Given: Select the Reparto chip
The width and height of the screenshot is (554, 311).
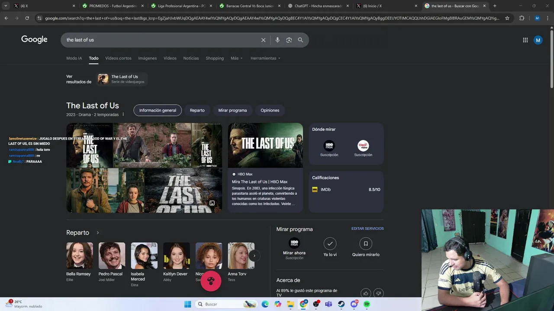Looking at the screenshot, I should coord(197,110).
